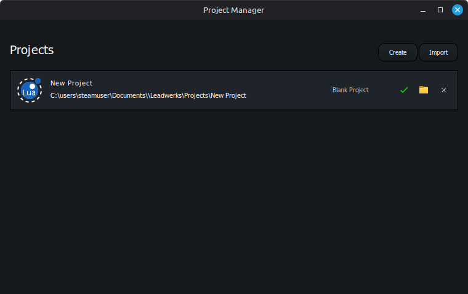Image resolution: width=468 pixels, height=294 pixels.
Task: Click the 'Blank Project' template label
Action: [x=350, y=90]
